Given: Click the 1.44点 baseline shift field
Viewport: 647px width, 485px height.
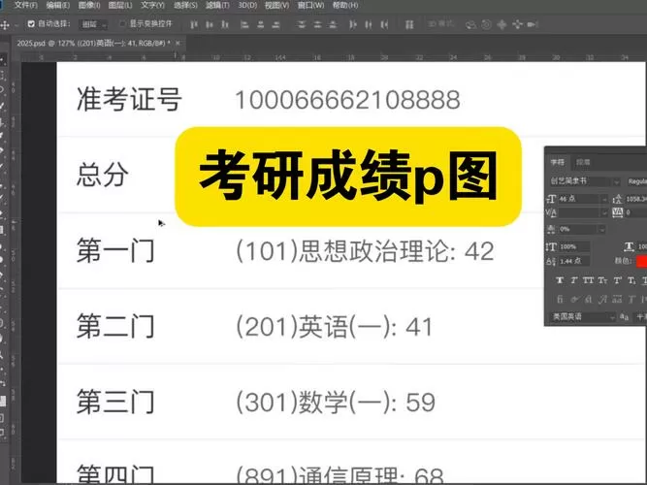Looking at the screenshot, I should click(x=574, y=261).
